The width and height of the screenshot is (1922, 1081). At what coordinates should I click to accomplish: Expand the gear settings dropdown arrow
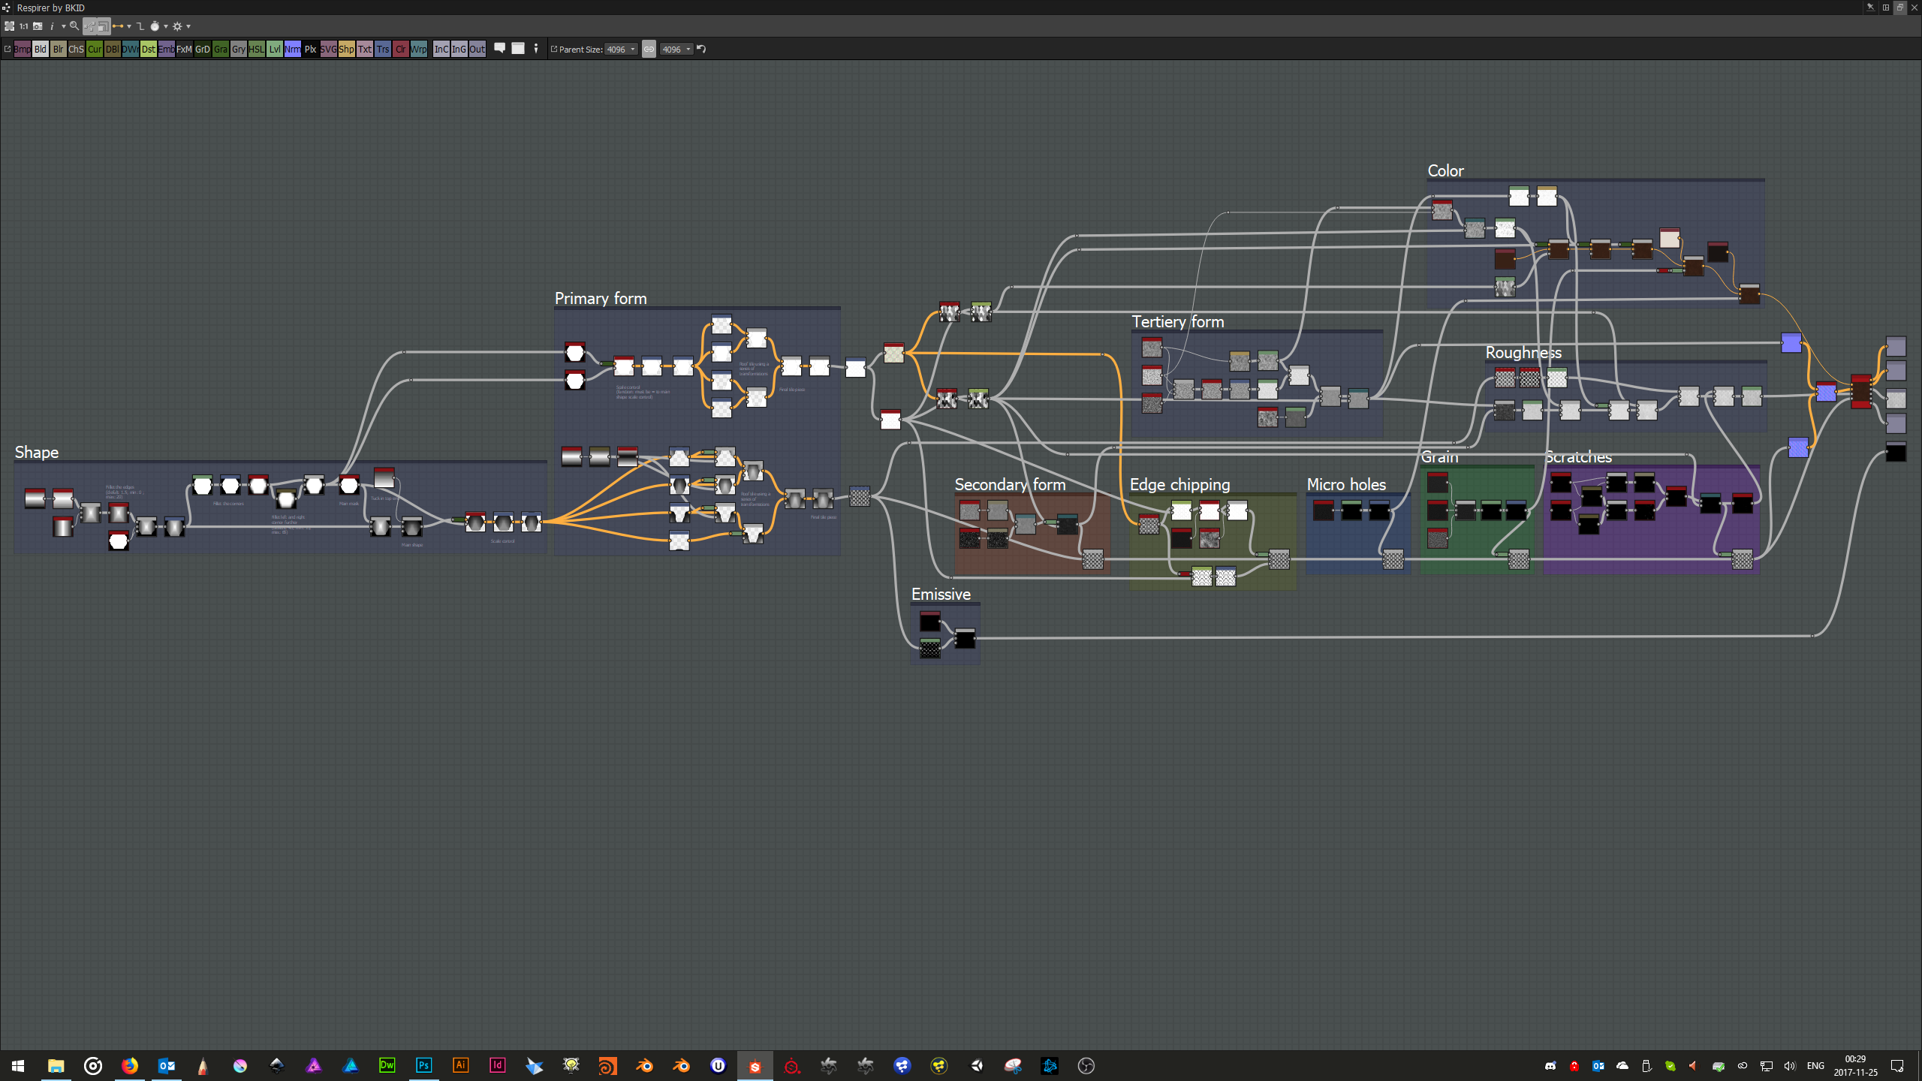pyautogui.click(x=188, y=26)
